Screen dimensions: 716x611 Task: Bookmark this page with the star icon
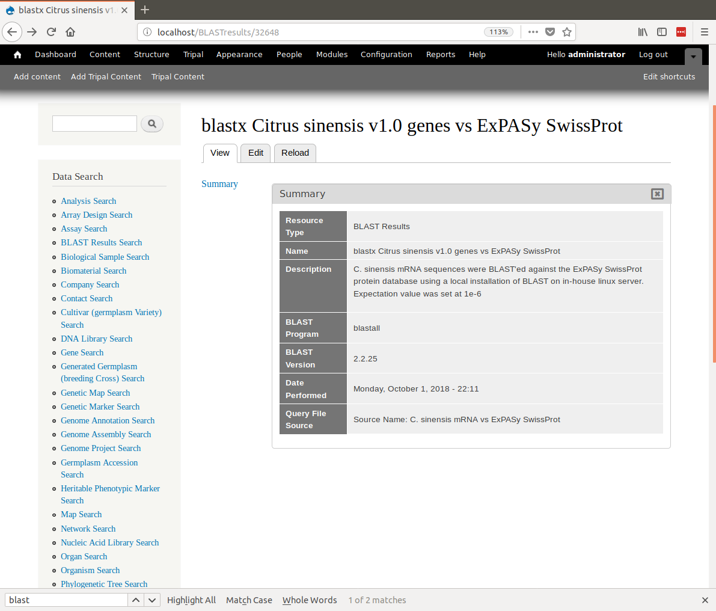point(566,32)
